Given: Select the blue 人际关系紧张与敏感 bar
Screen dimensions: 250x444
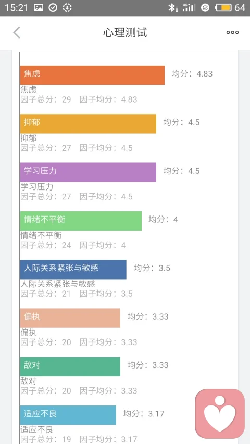Looking at the screenshot, I should pyautogui.click(x=73, y=270).
